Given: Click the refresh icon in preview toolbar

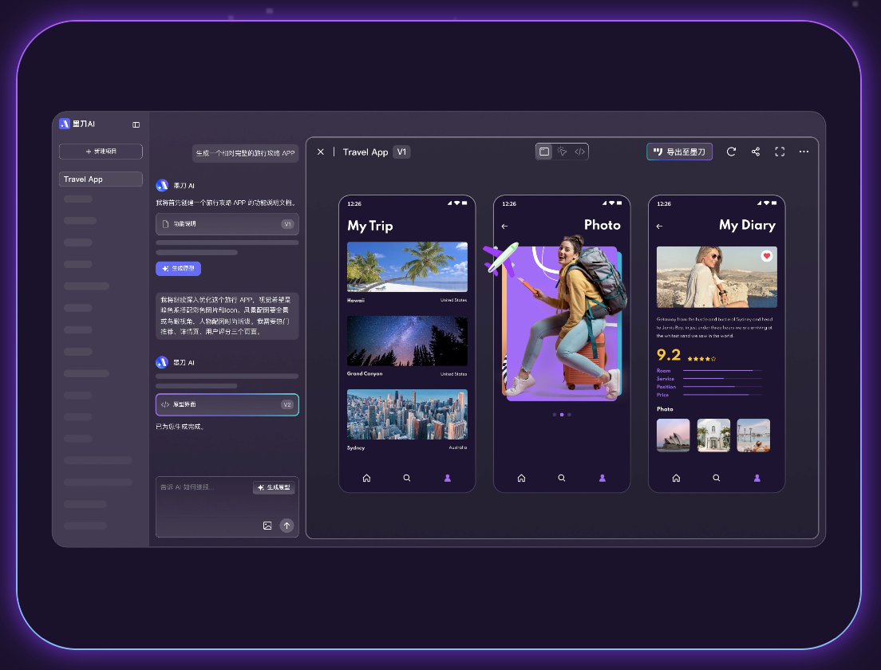Looking at the screenshot, I should (731, 152).
